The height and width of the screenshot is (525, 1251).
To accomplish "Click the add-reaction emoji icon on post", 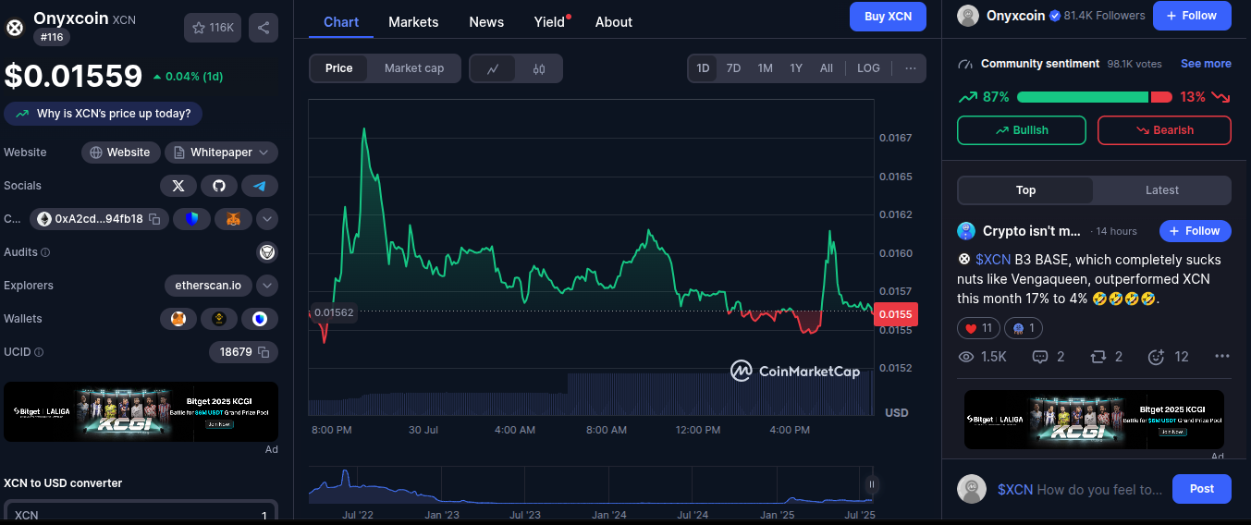I will coord(1156,357).
